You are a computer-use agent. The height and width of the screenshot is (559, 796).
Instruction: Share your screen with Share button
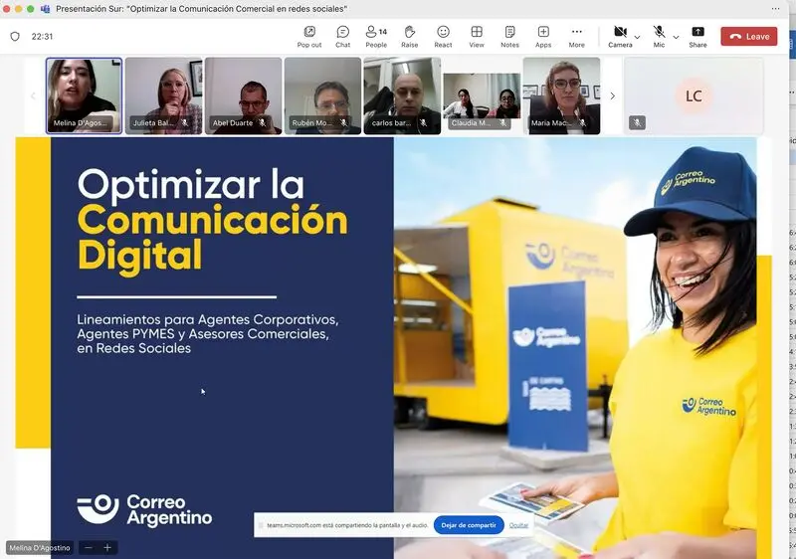(697, 37)
